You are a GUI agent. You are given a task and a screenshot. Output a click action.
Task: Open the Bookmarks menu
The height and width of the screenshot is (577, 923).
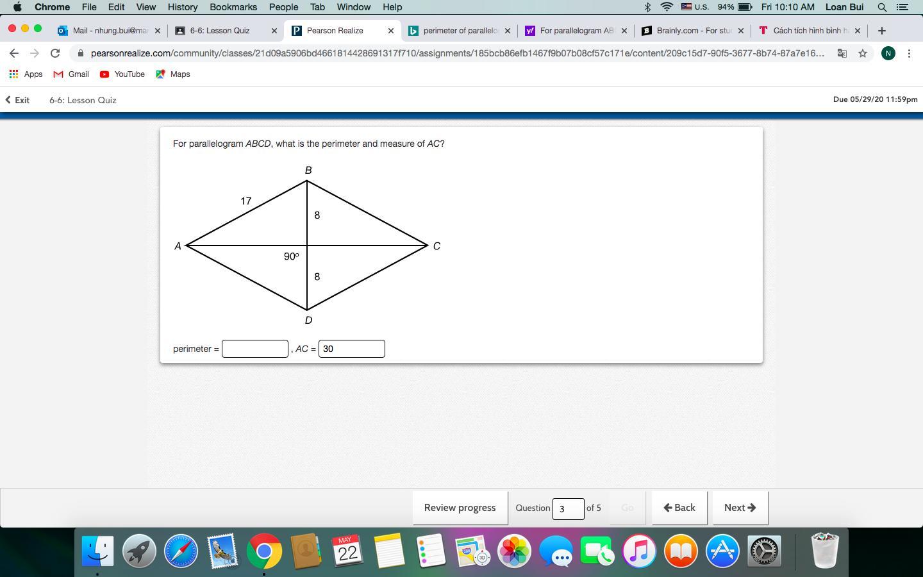coord(233,7)
